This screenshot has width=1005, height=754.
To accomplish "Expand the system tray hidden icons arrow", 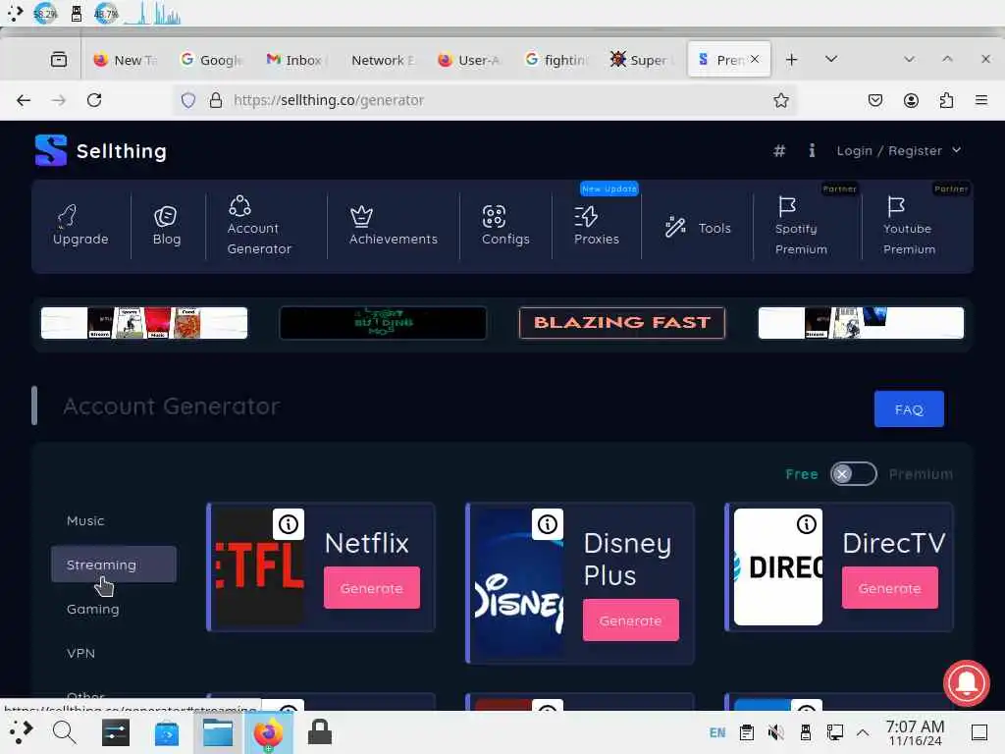I will (863, 731).
